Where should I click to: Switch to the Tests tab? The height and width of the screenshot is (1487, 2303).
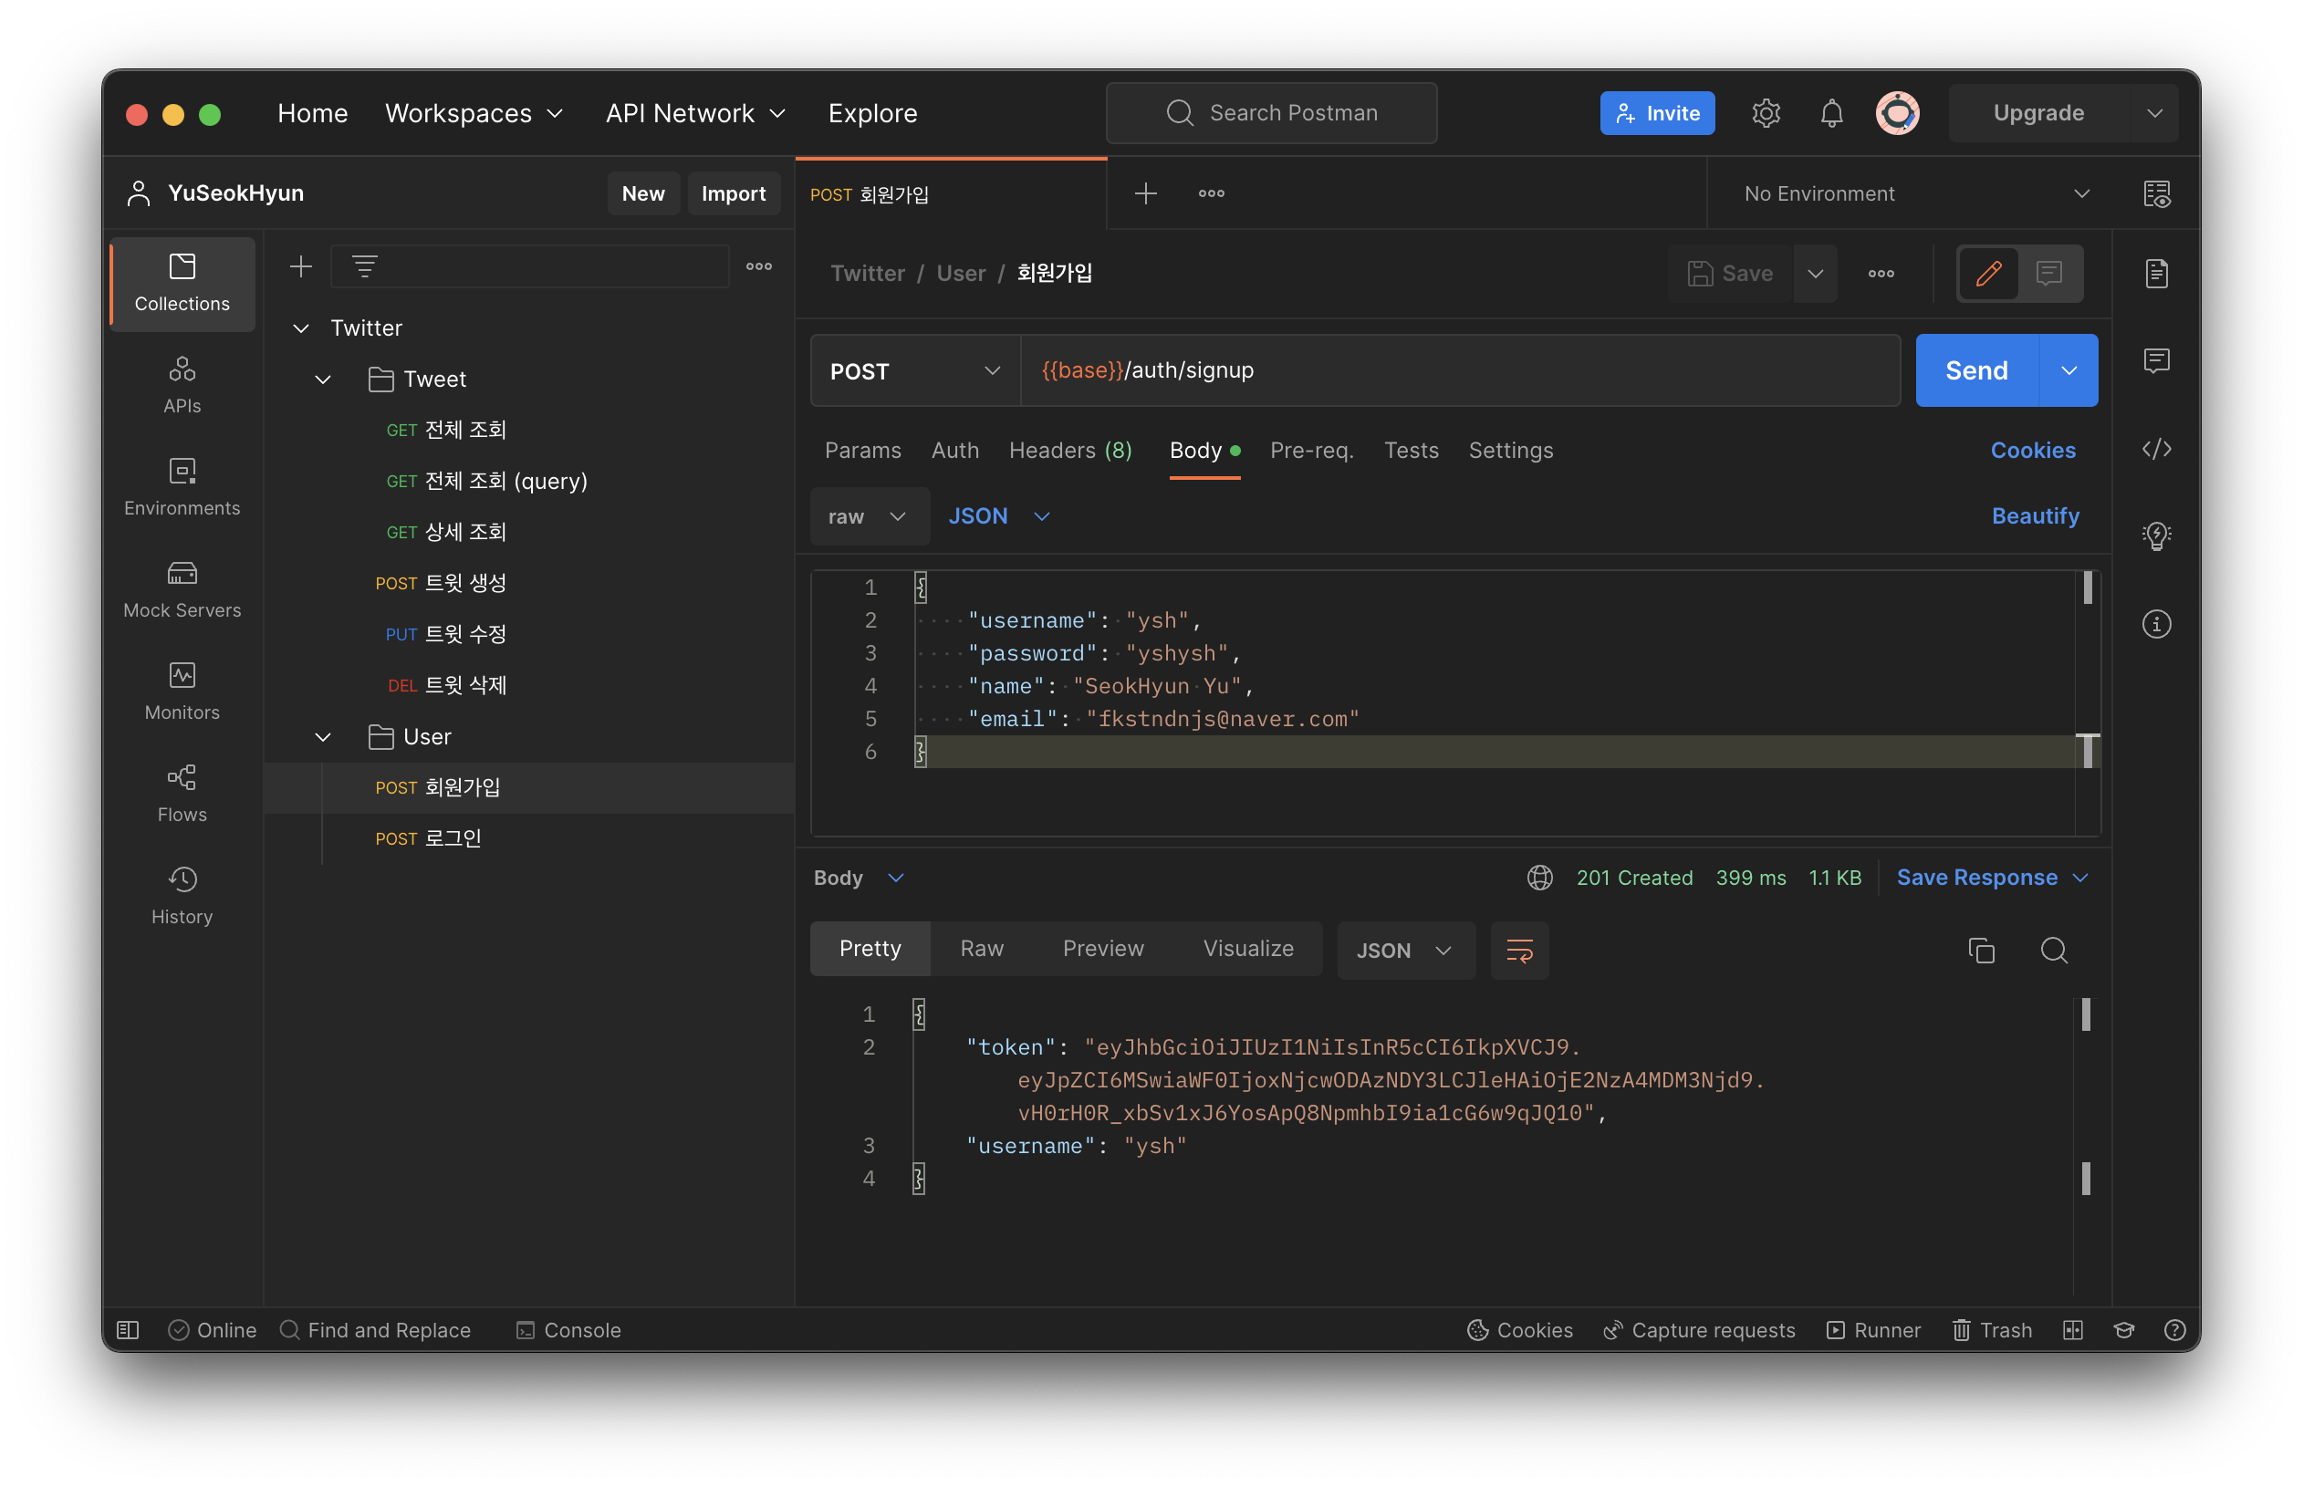pyautogui.click(x=1410, y=450)
